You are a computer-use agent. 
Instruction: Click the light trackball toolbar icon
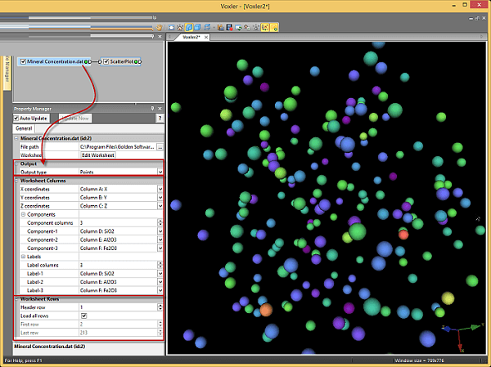click(256, 28)
